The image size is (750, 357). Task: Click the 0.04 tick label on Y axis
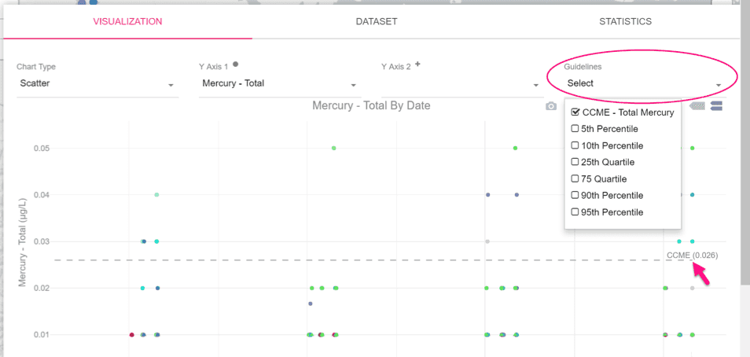(x=41, y=195)
